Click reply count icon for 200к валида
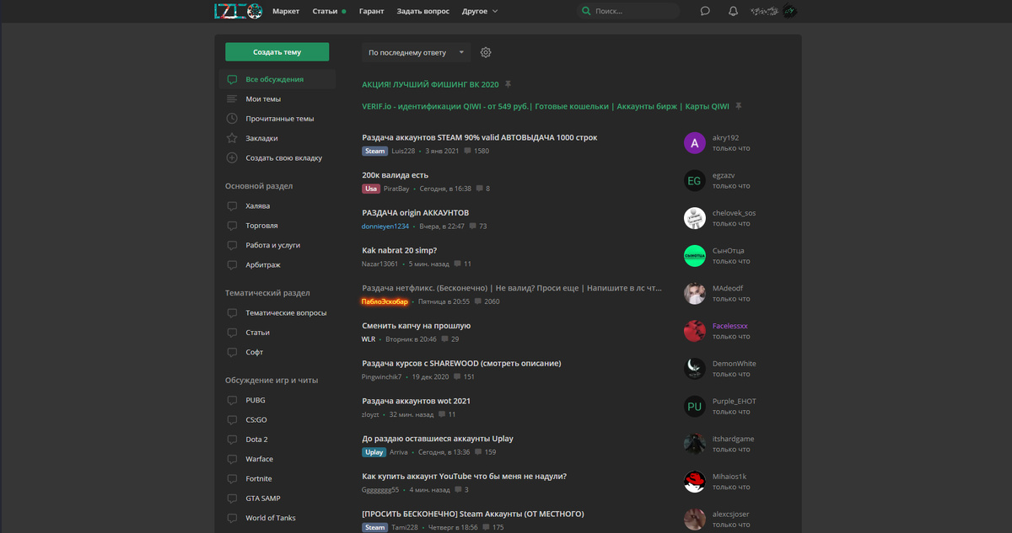Image resolution: width=1012 pixels, height=533 pixels. (x=479, y=189)
